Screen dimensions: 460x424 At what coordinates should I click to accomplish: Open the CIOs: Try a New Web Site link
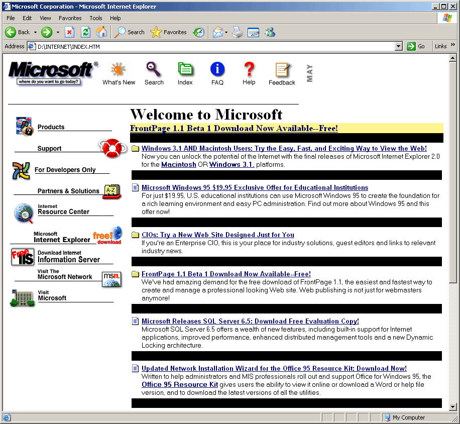pyautogui.click(x=217, y=235)
